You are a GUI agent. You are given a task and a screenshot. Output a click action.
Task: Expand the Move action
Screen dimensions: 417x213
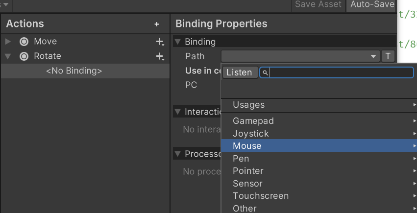point(8,42)
